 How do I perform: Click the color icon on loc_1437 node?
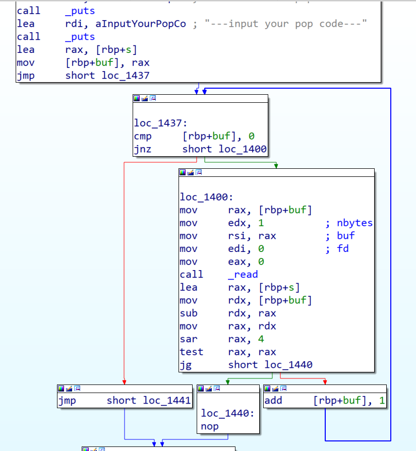[x=137, y=99]
